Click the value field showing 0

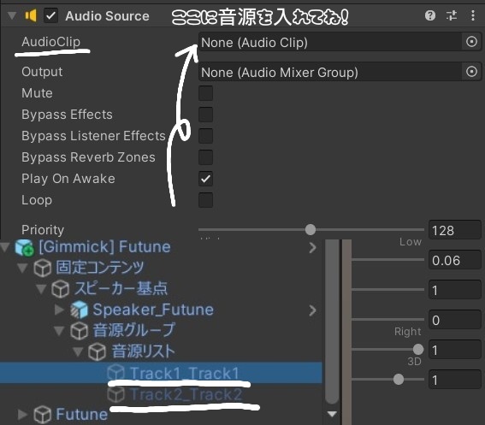click(x=455, y=320)
